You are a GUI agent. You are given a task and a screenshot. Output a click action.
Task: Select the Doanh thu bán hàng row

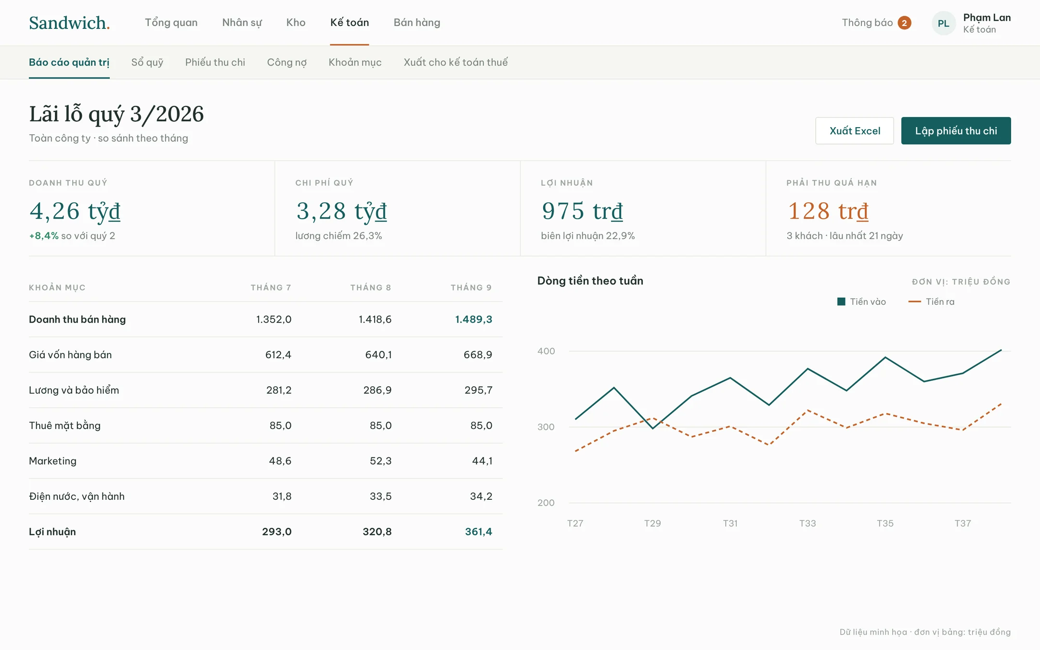click(266, 319)
